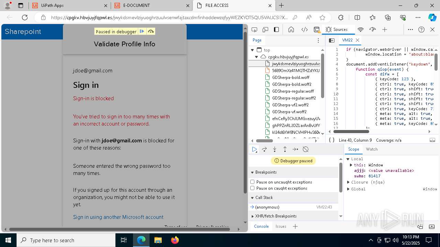
Task: Click page vertical scrollbar thumb
Action: (x=245, y=113)
